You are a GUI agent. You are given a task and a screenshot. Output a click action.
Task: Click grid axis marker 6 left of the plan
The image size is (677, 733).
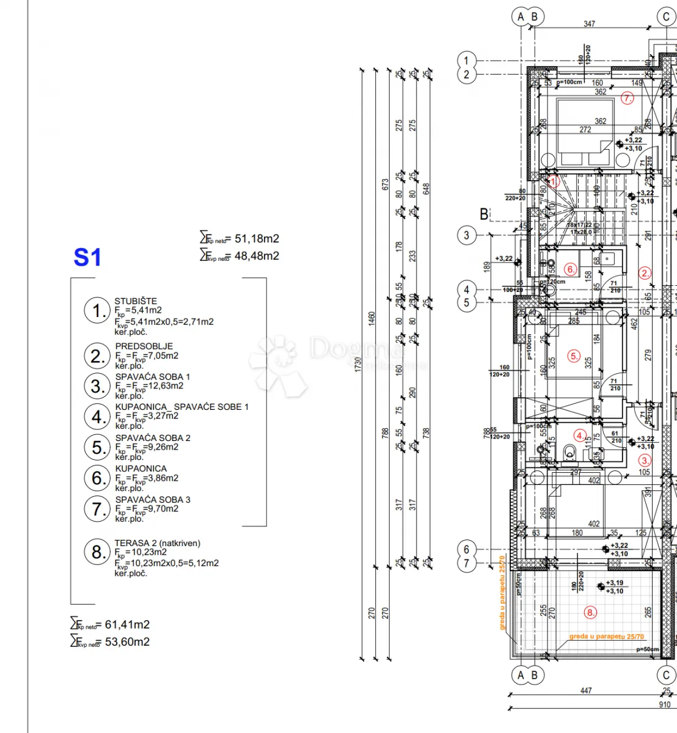click(x=467, y=549)
